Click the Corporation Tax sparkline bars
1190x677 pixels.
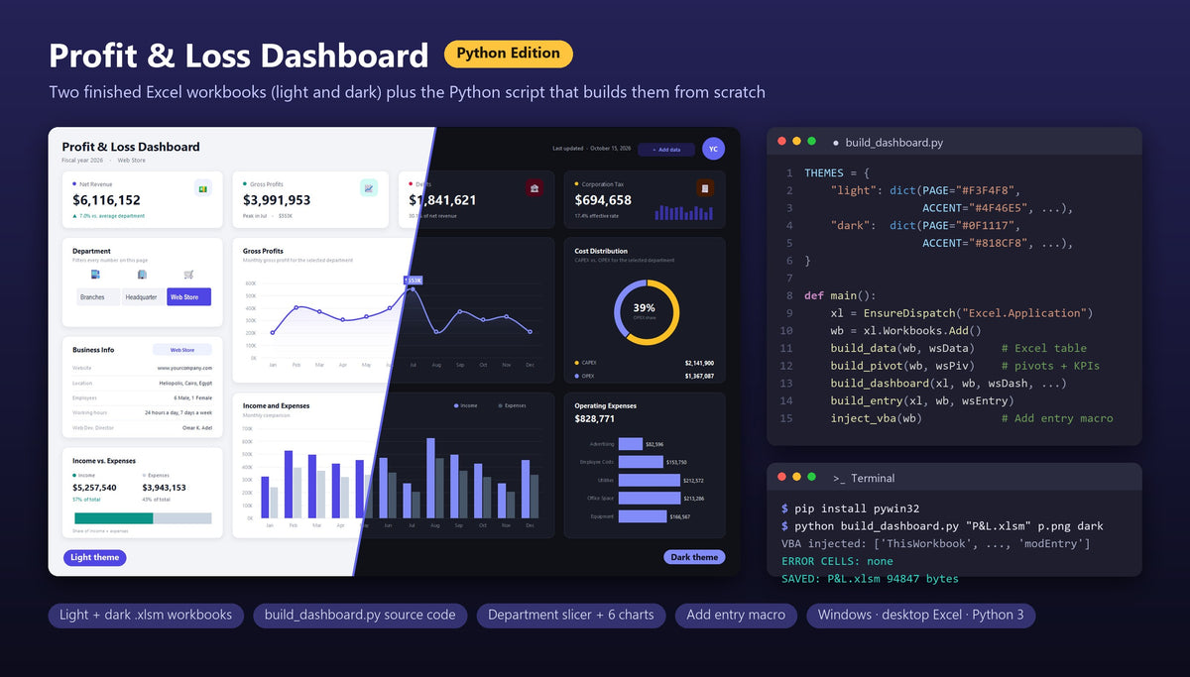(684, 212)
